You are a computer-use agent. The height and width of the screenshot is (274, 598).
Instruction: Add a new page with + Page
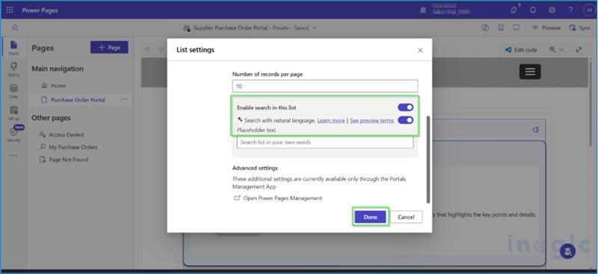click(109, 47)
